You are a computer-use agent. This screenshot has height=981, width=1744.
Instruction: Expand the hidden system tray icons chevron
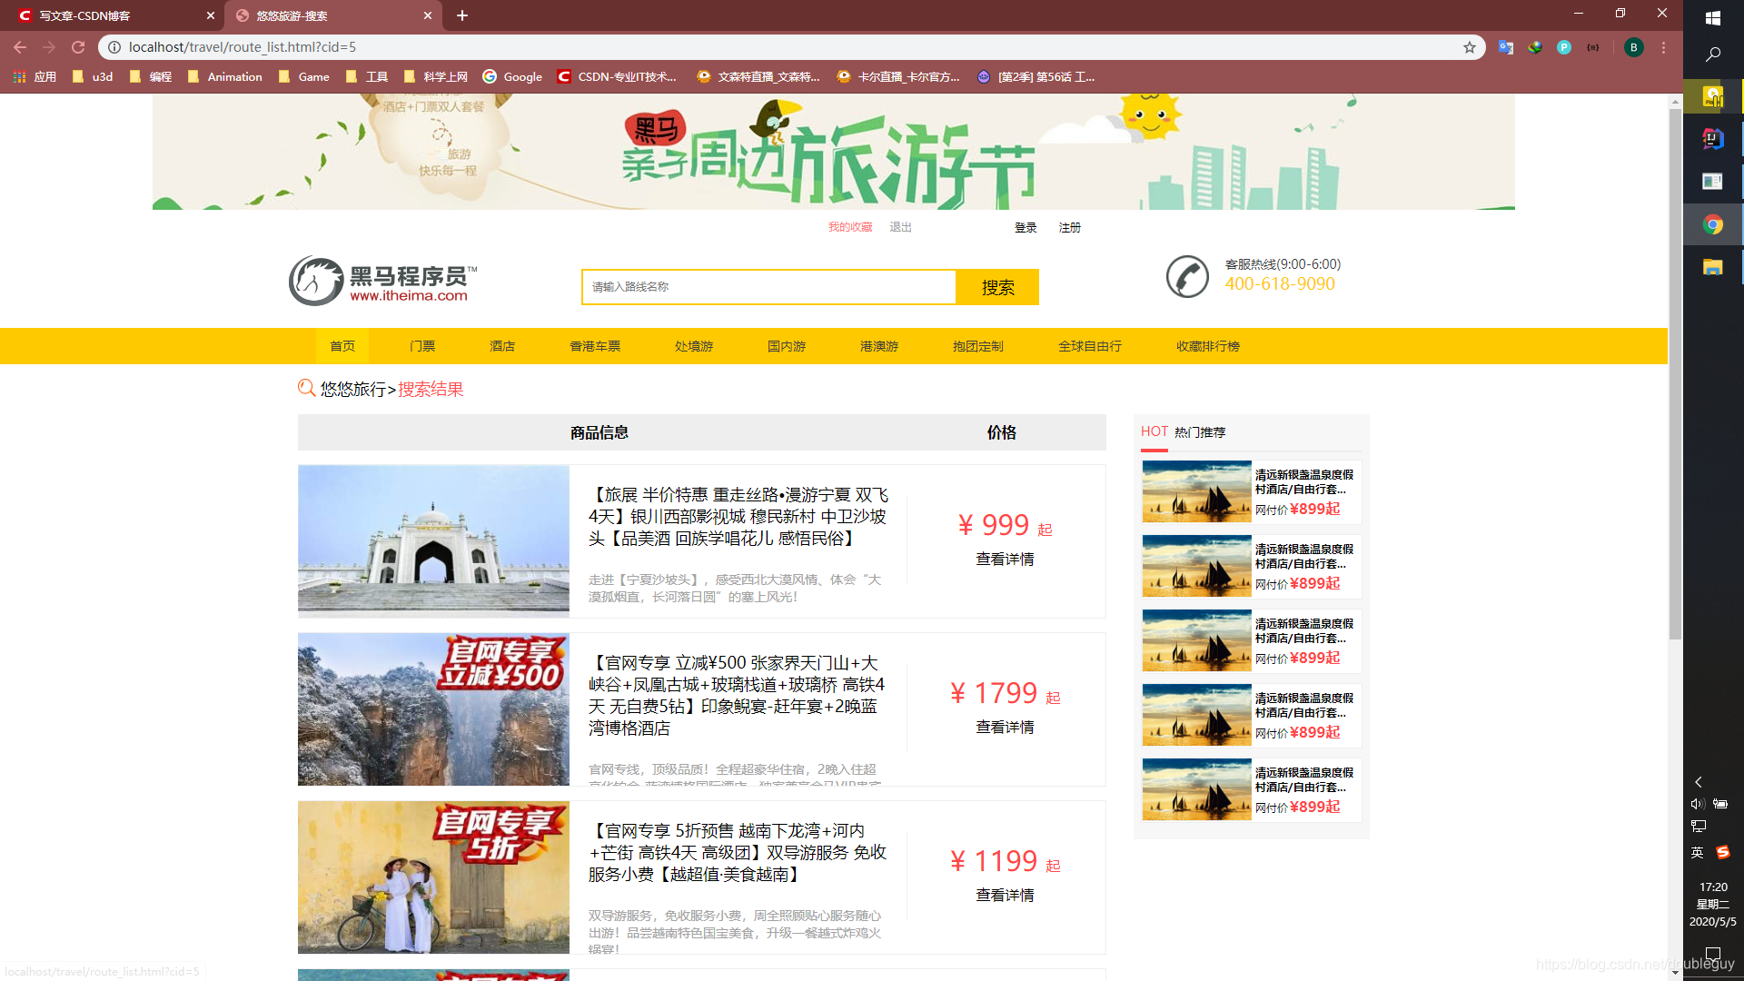pyautogui.click(x=1699, y=782)
